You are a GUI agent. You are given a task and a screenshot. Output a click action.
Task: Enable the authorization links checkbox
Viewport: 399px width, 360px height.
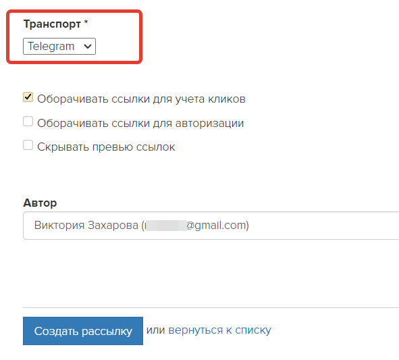point(28,122)
